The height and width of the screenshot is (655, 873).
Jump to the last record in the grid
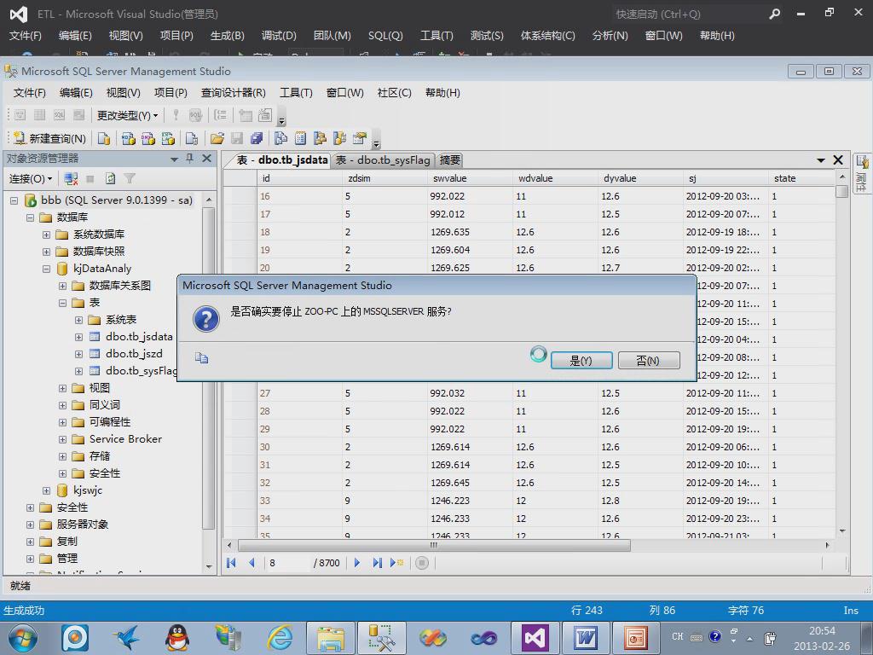pyautogui.click(x=377, y=563)
